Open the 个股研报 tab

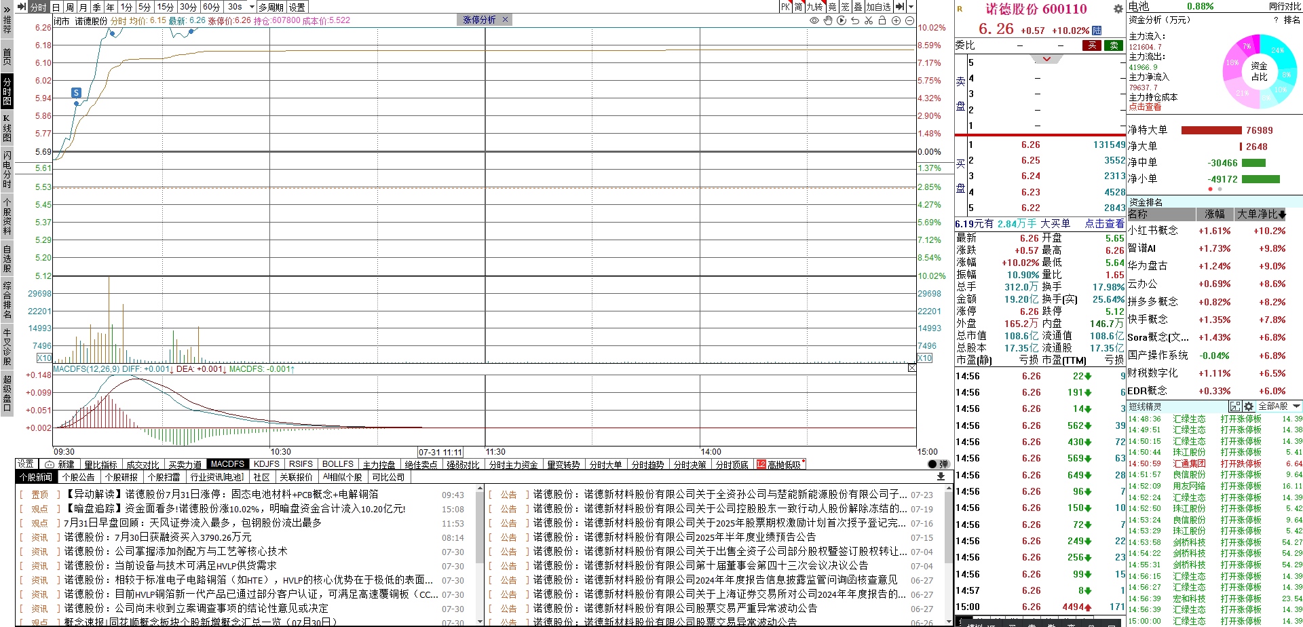point(121,477)
